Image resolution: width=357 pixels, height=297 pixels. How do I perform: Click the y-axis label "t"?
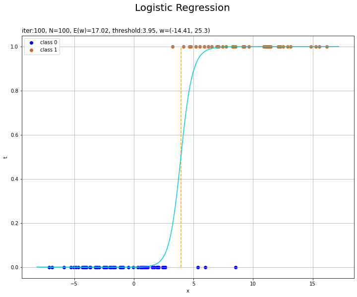tap(5, 157)
